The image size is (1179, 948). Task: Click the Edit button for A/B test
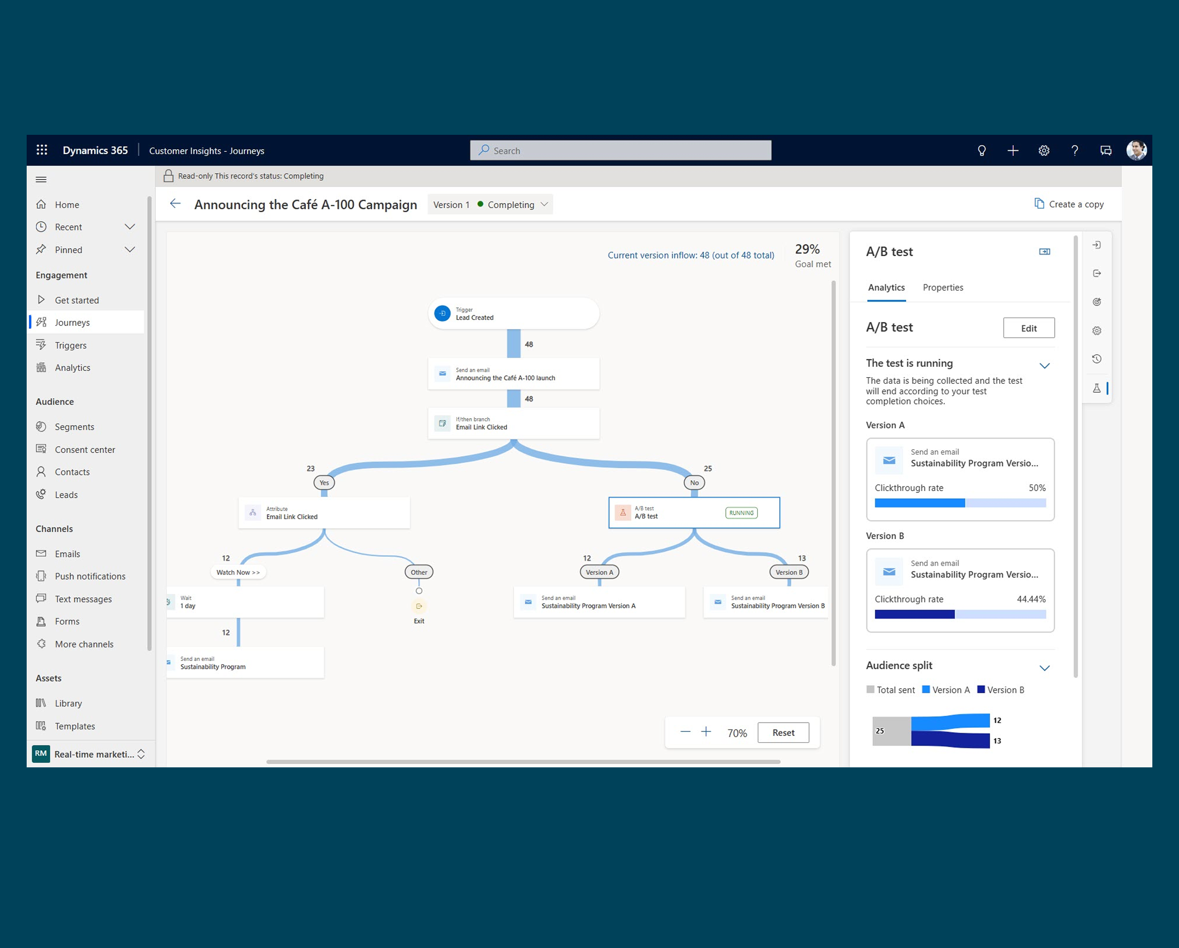1028,328
